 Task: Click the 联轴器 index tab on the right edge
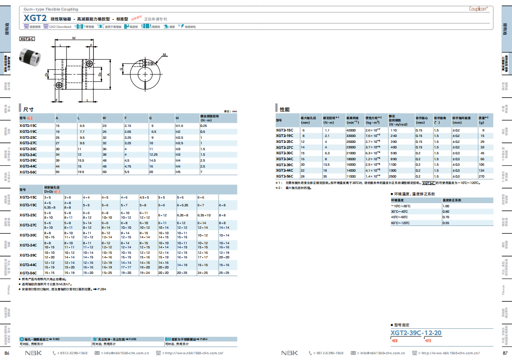pyautogui.click(x=507, y=29)
